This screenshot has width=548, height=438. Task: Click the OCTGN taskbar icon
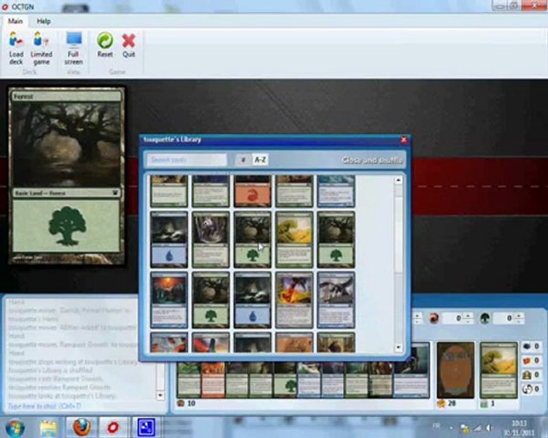click(x=113, y=427)
